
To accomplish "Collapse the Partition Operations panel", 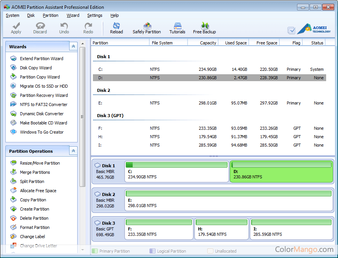I will pyautogui.click(x=73, y=151).
